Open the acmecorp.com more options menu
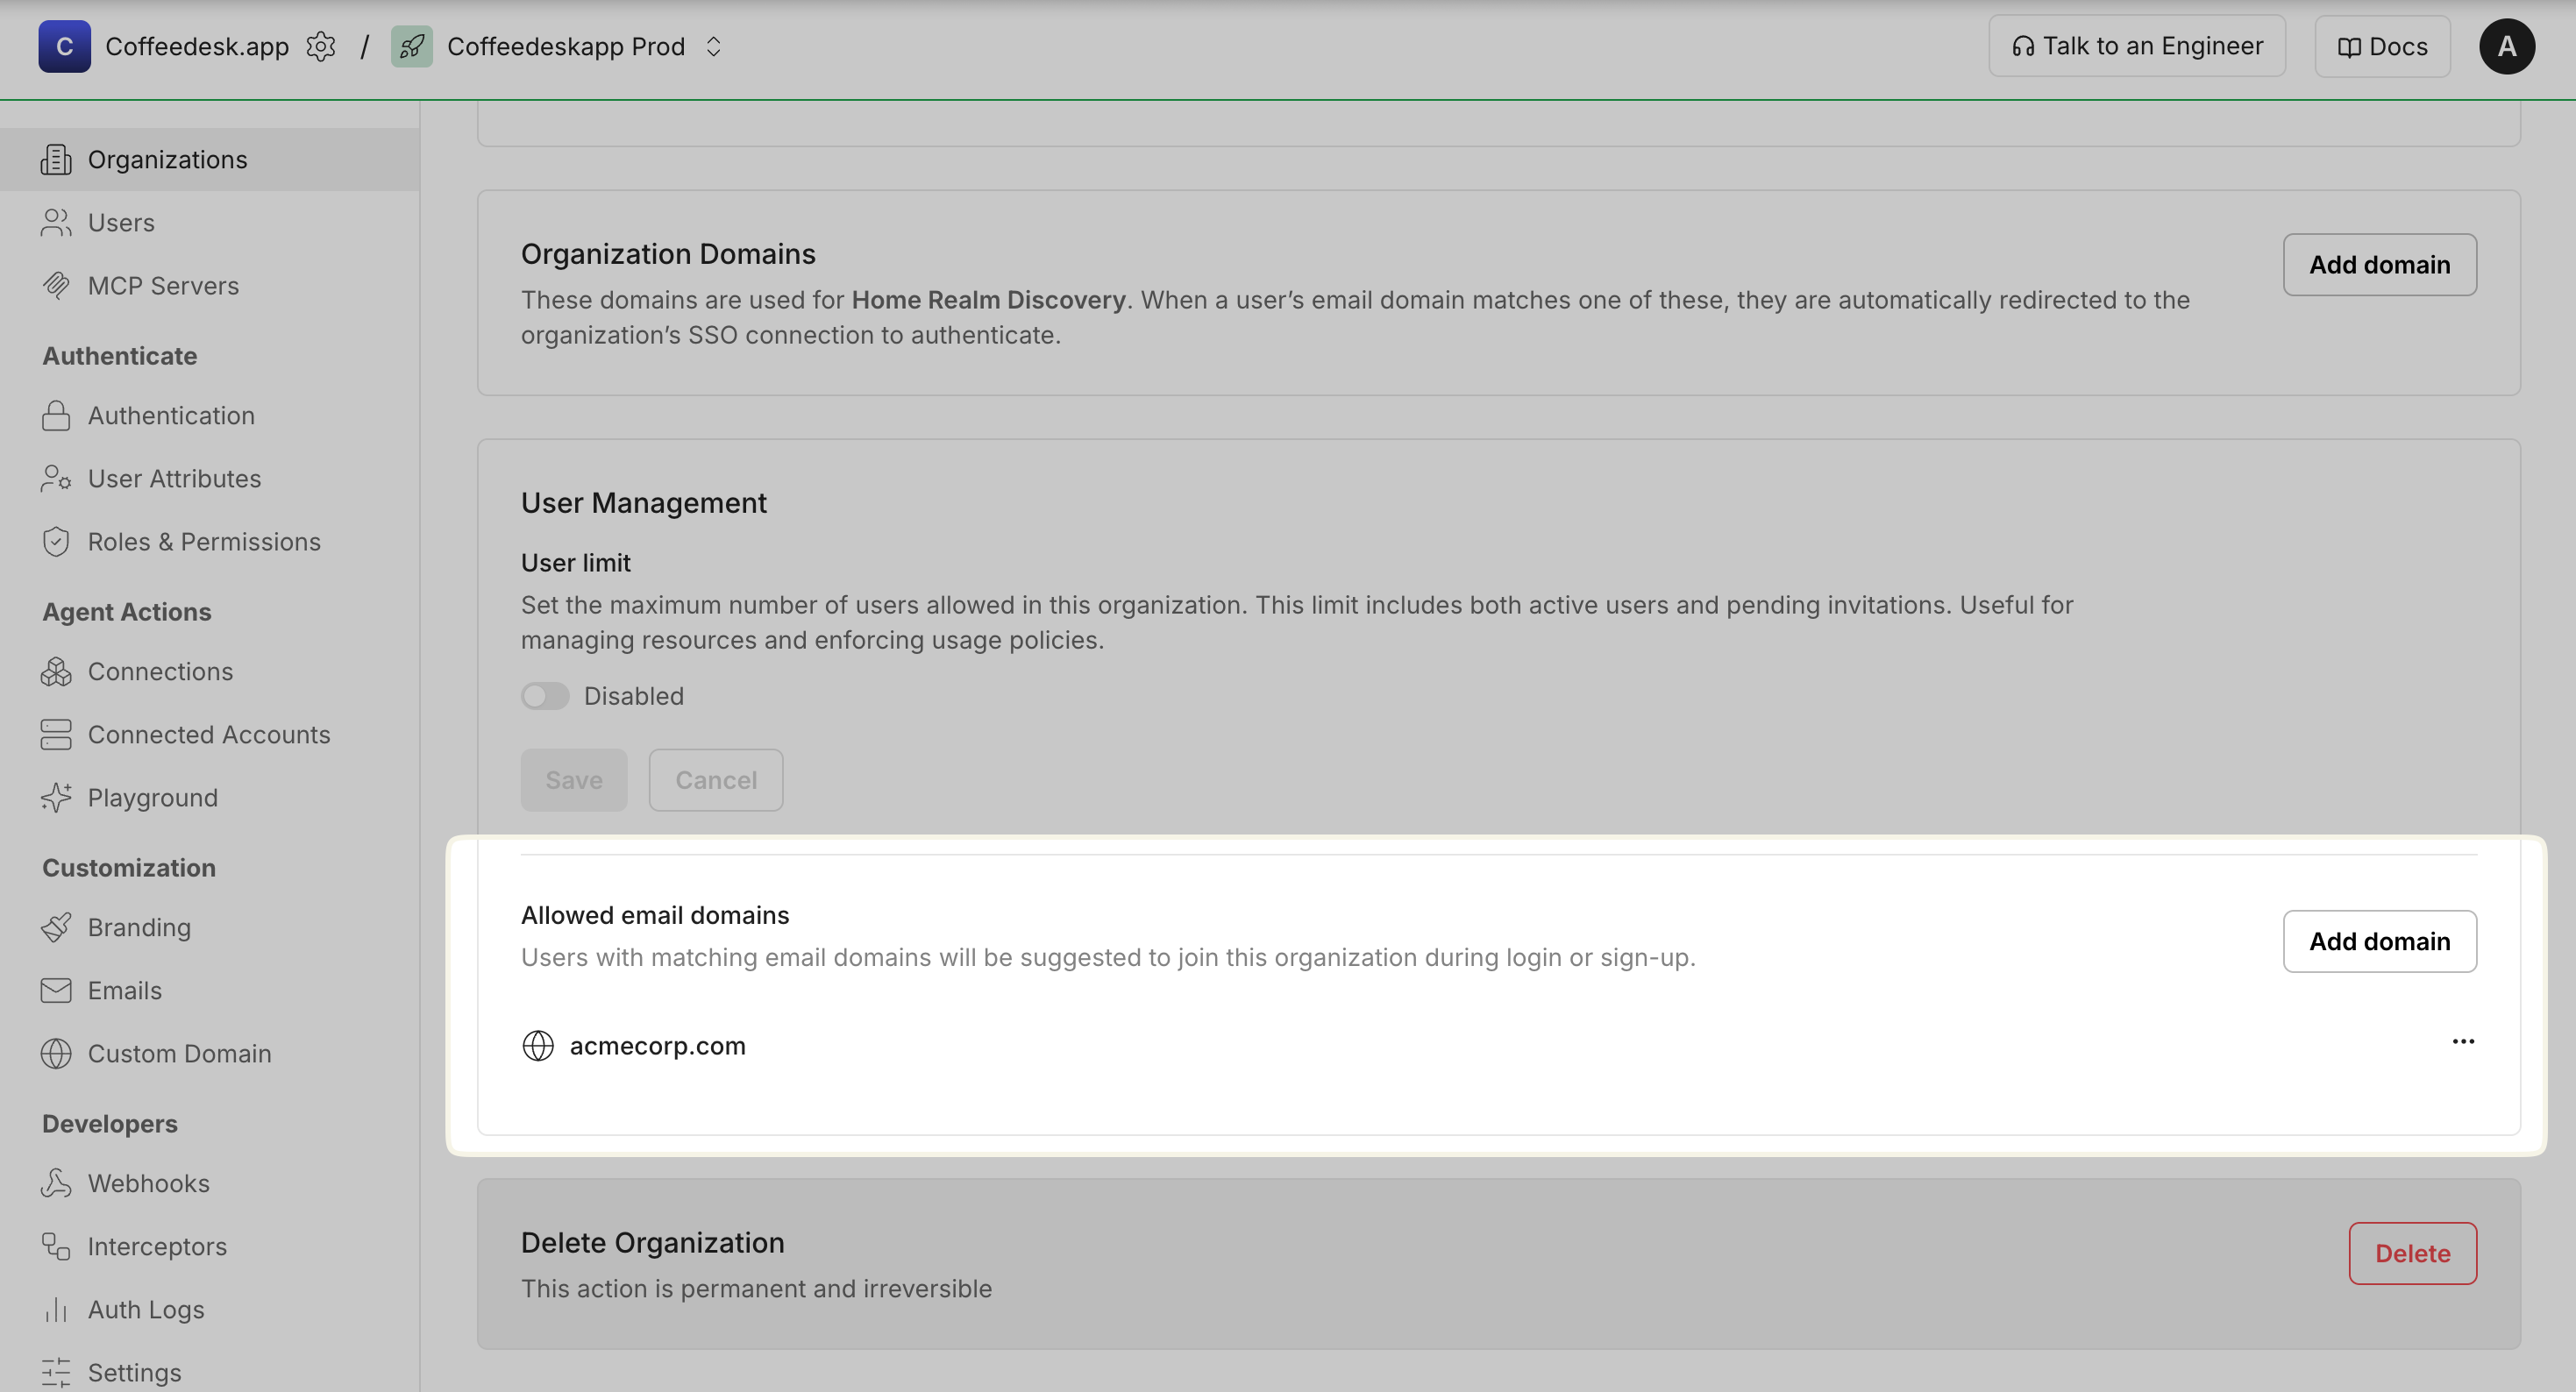The height and width of the screenshot is (1392, 2576). pyautogui.click(x=2463, y=1041)
